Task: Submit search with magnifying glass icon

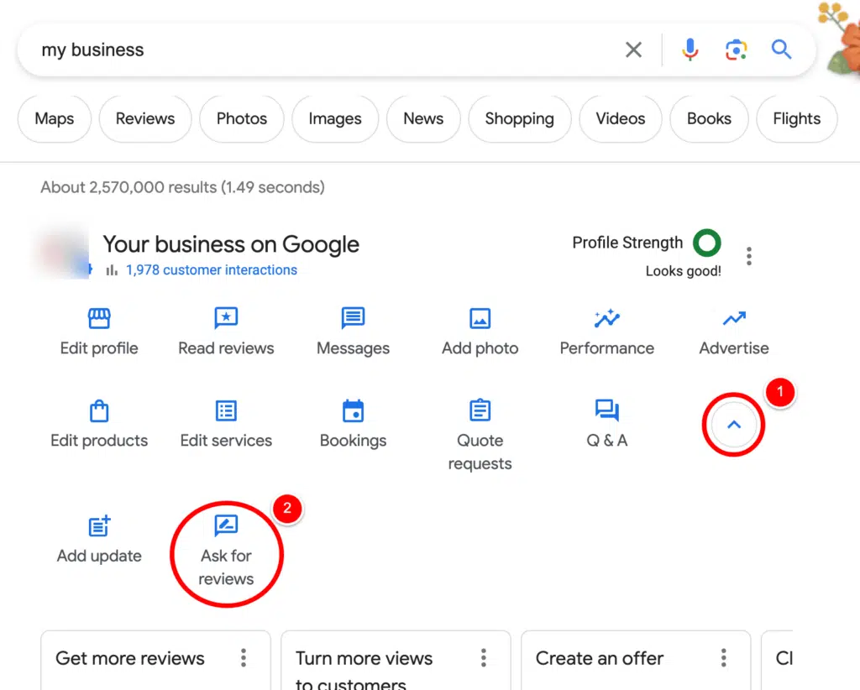Action: tap(782, 50)
